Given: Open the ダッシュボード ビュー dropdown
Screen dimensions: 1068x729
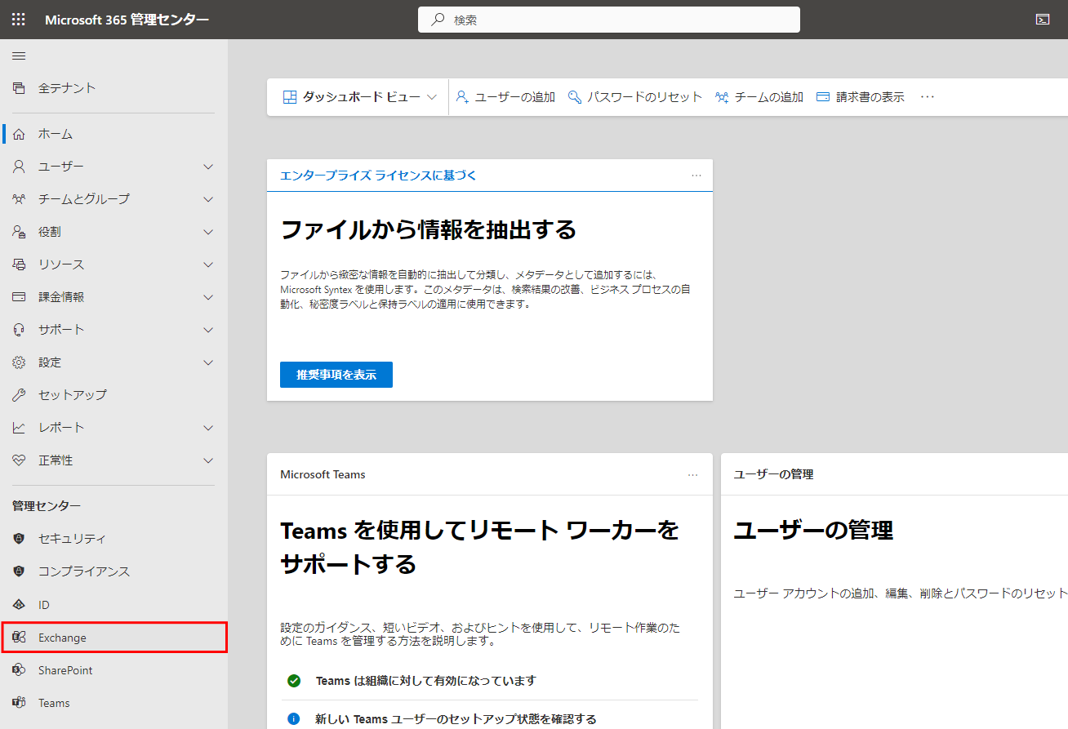Looking at the screenshot, I should point(359,97).
